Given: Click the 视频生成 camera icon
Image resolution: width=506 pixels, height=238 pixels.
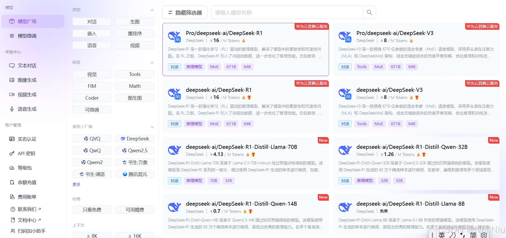Looking at the screenshot, I should click(x=12, y=94).
